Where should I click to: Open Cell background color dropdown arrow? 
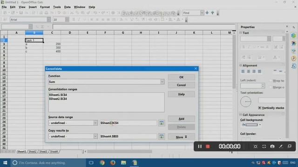260,125
